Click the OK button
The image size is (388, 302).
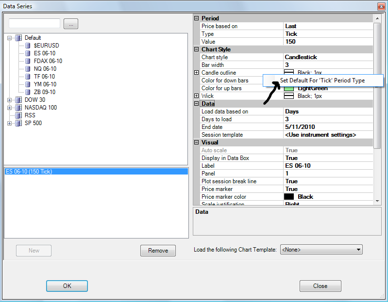click(67, 286)
